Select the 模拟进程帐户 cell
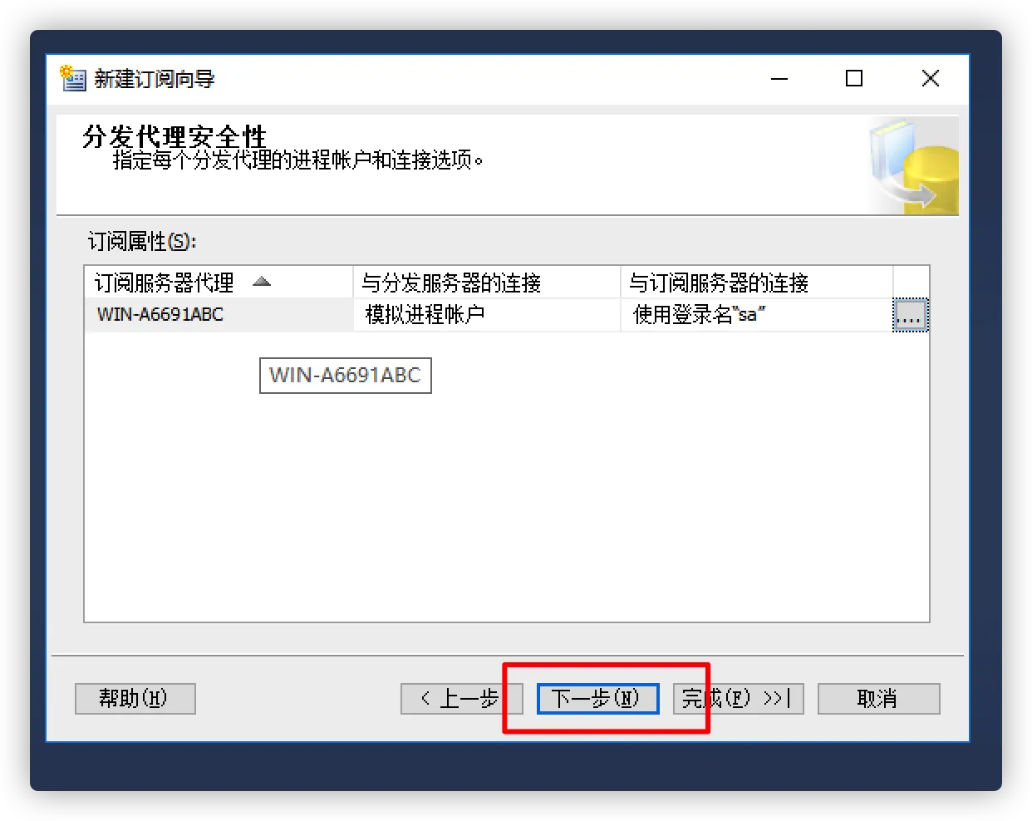The height and width of the screenshot is (821, 1032). (x=487, y=315)
